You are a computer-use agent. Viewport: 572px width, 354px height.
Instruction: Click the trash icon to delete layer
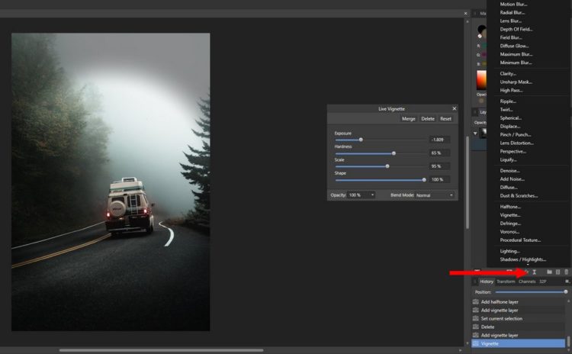point(566,272)
